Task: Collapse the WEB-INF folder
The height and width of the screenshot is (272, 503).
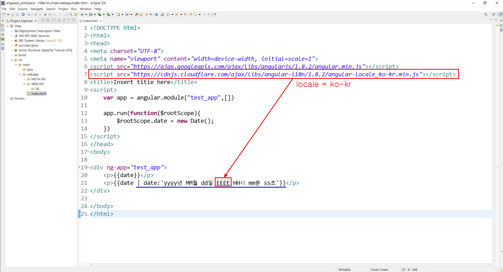Action: click(x=24, y=84)
